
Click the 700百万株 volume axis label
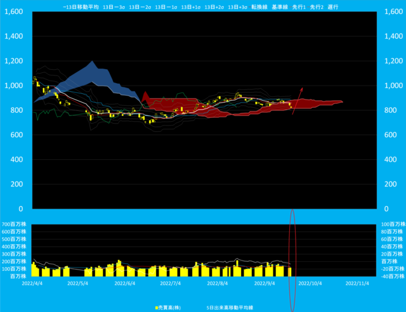pos(14,224)
